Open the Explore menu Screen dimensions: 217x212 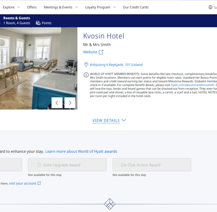click(9, 8)
